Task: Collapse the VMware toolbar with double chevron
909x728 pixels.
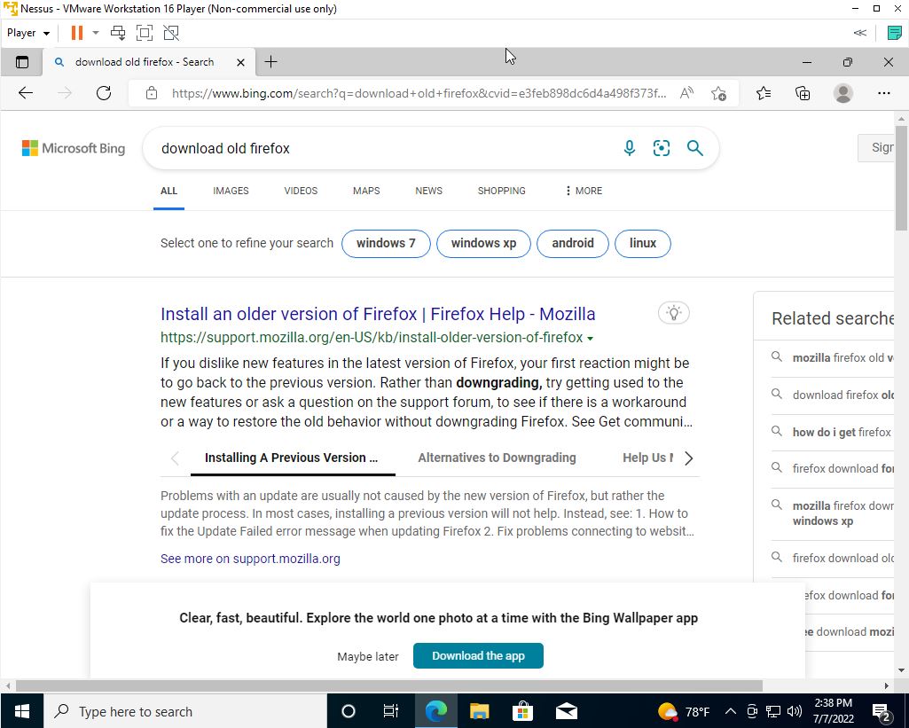Action: [x=860, y=33]
